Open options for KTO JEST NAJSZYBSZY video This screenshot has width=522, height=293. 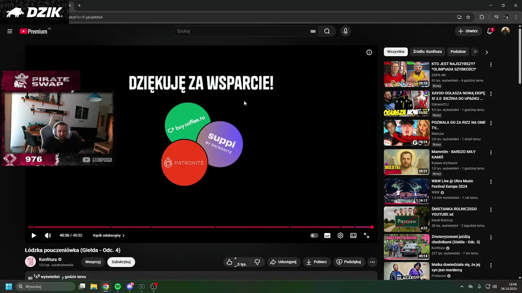click(x=491, y=65)
